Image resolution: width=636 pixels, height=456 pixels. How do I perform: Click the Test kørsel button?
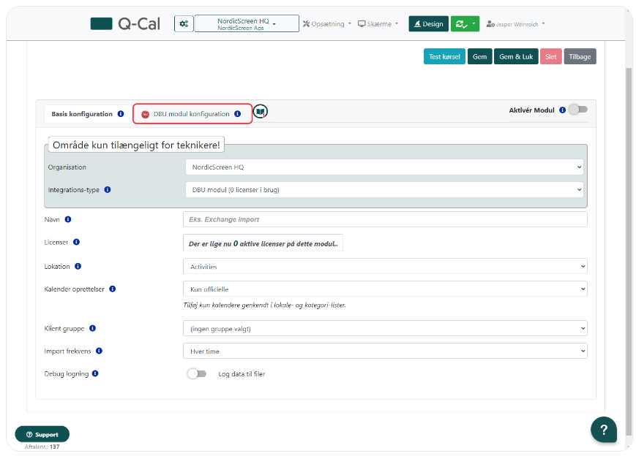(x=444, y=57)
